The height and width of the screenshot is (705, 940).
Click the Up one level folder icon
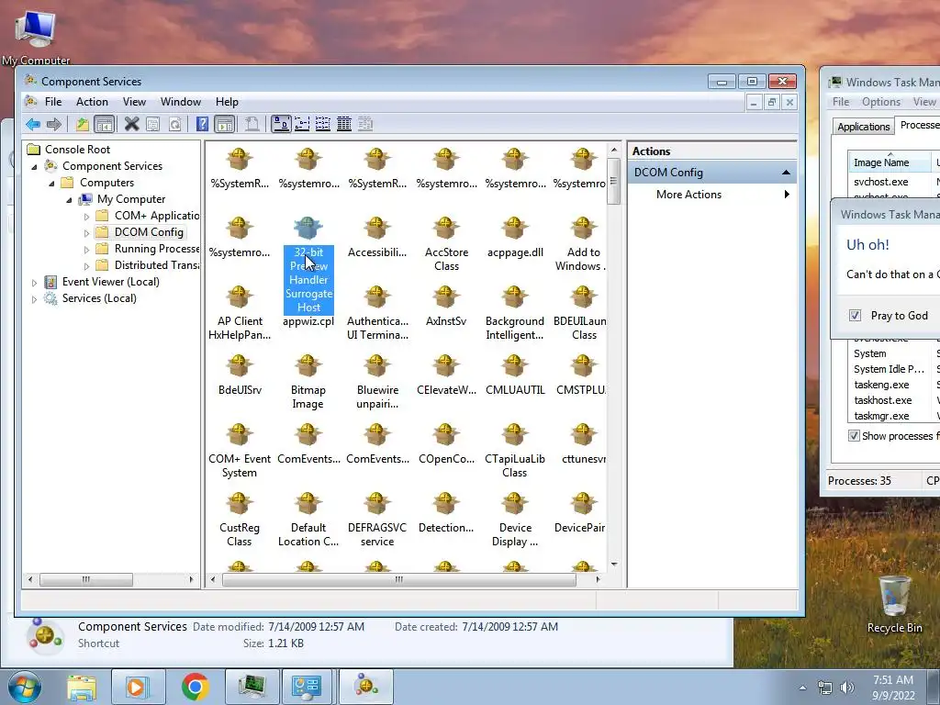click(x=82, y=124)
